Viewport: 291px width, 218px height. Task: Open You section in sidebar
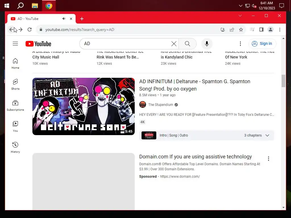coord(15,126)
